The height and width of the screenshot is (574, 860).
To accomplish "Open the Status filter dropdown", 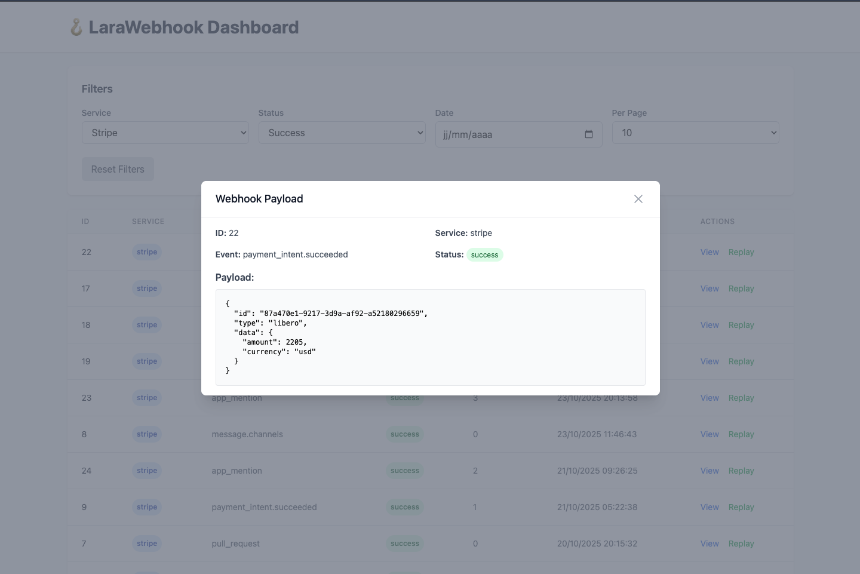I will 342,133.
